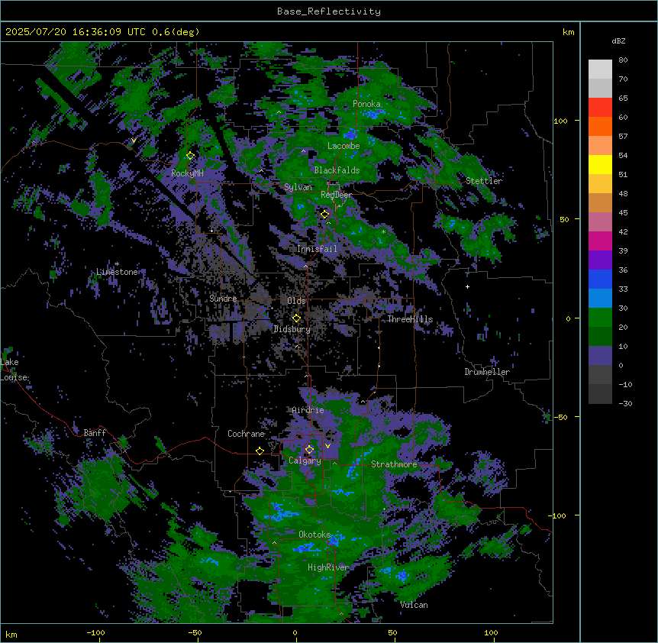
Task: Click the Drumheller label
Action: [487, 372]
